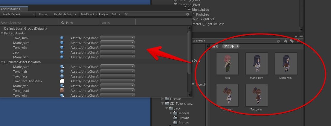Open the Labels dropdown for Jack
The image size is (331, 126).
point(118,52)
